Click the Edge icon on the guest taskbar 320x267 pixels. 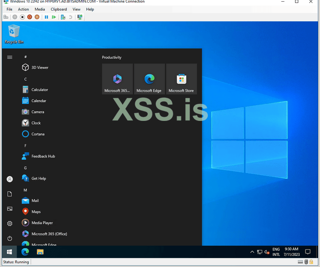[25, 252]
